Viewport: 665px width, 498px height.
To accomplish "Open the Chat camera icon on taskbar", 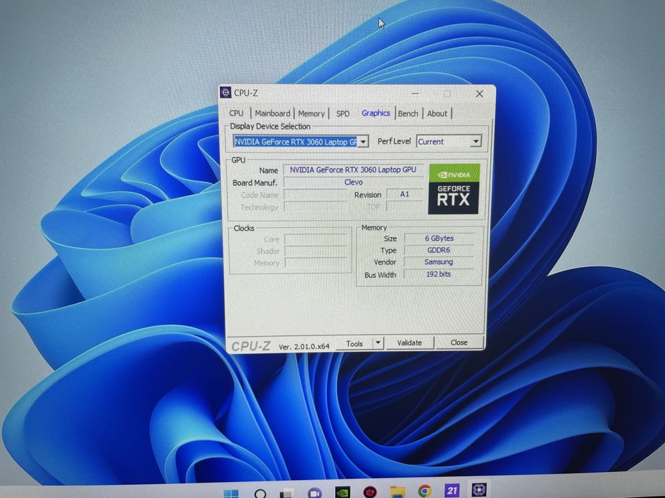I will tap(315, 493).
